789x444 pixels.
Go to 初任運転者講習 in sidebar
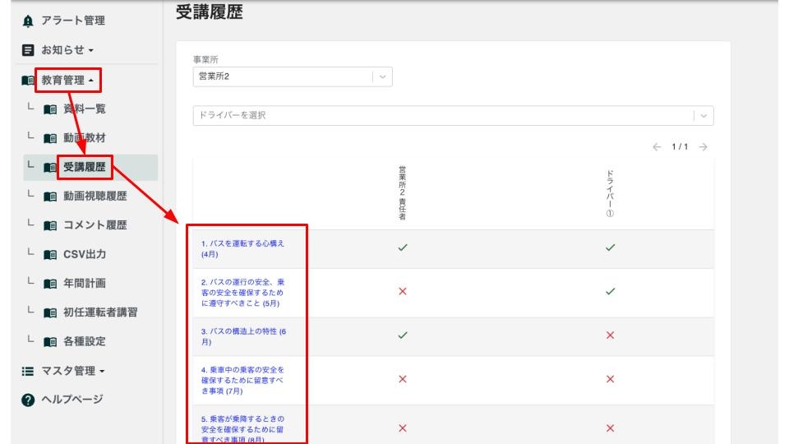tap(99, 312)
